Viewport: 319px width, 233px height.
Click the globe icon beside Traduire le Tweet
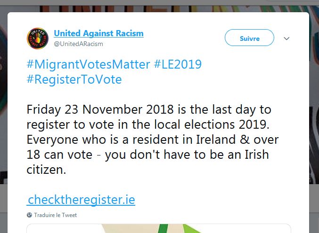point(29,215)
